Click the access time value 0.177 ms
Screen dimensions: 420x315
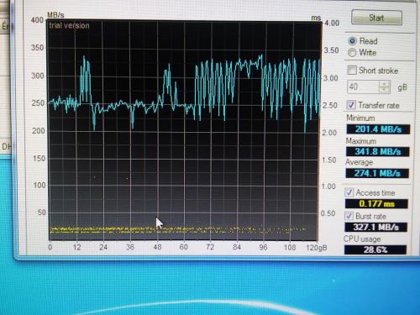pyautogui.click(x=376, y=203)
